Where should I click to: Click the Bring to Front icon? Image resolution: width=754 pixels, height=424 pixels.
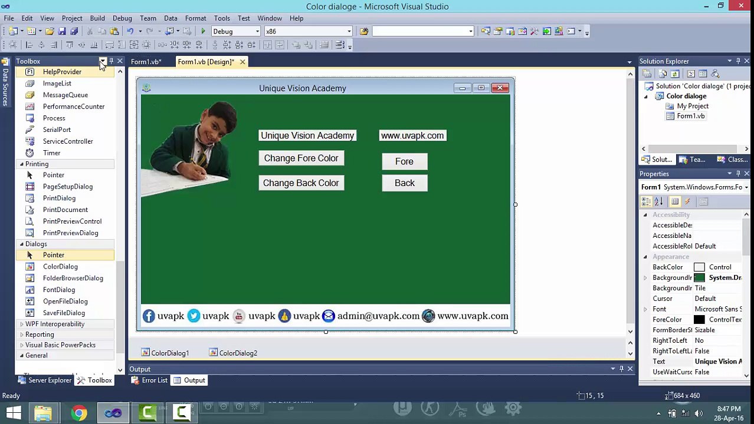pos(296,45)
